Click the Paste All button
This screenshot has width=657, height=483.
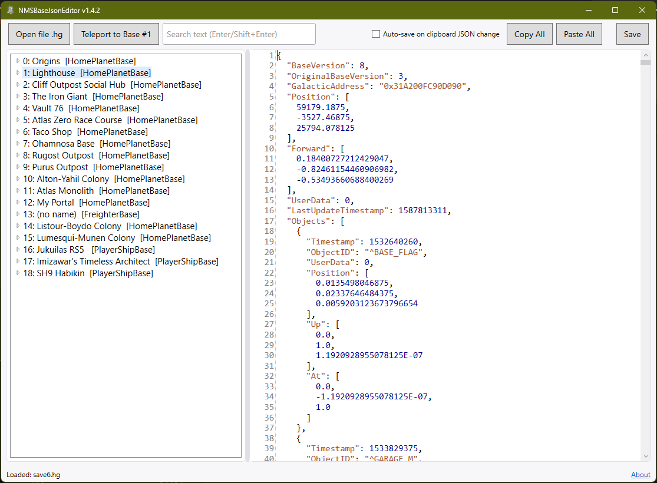[579, 34]
